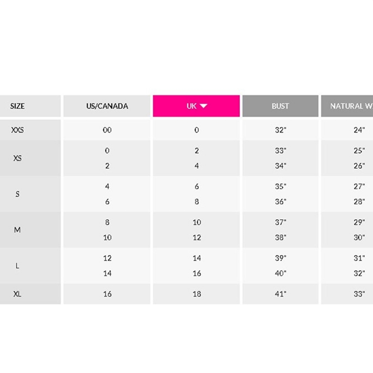Click the BUST column header
The height and width of the screenshot is (373, 373).
coord(280,106)
